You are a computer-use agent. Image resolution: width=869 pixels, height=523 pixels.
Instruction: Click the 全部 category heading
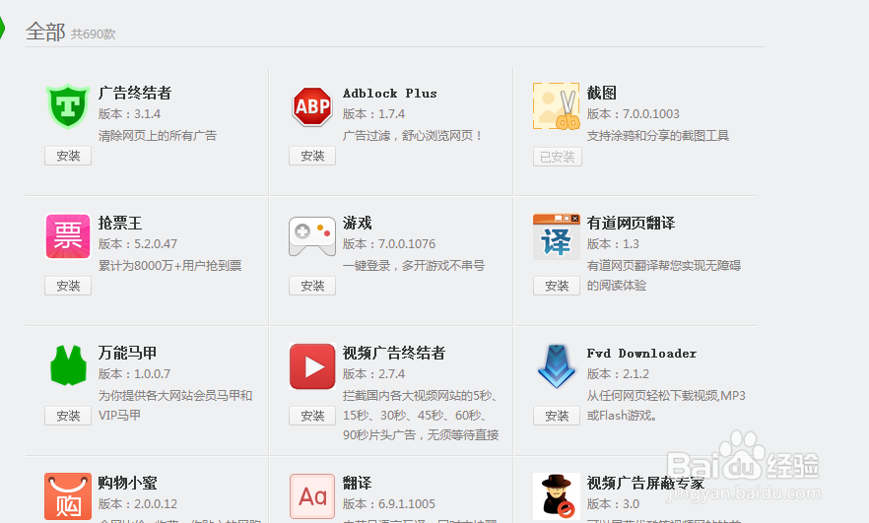[45, 32]
